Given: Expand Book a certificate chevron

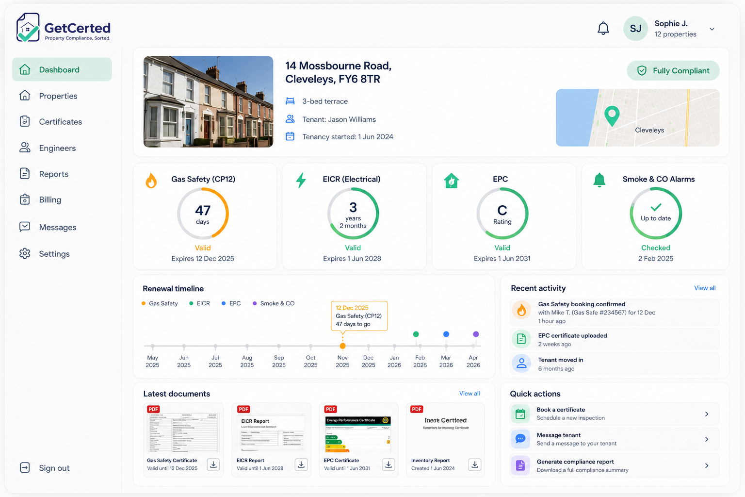Looking at the screenshot, I should pos(707,414).
